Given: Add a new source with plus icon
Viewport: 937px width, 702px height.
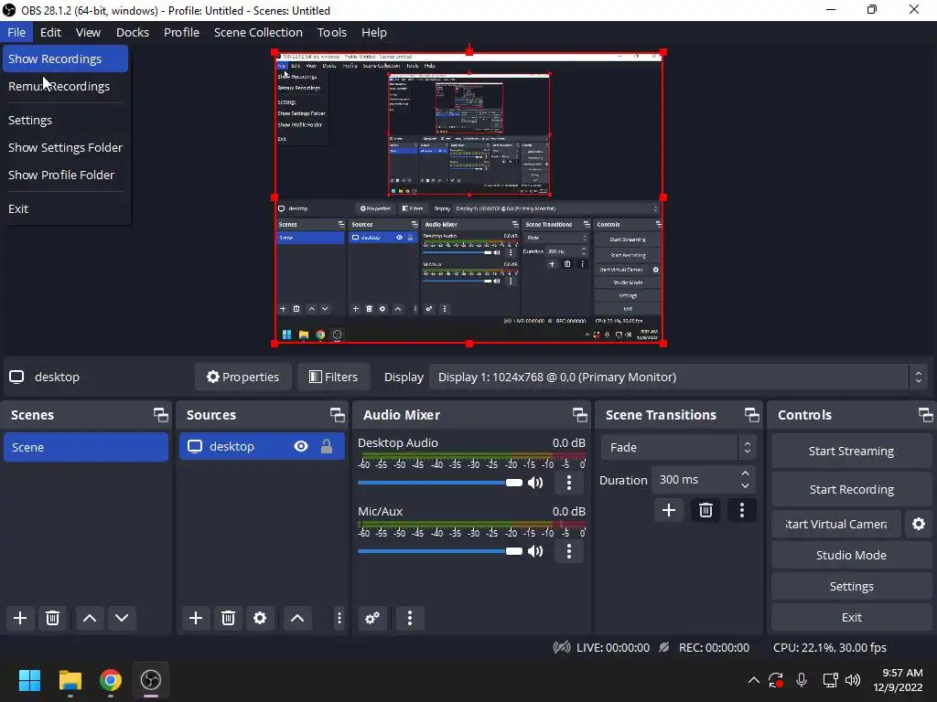Looking at the screenshot, I should 196,618.
